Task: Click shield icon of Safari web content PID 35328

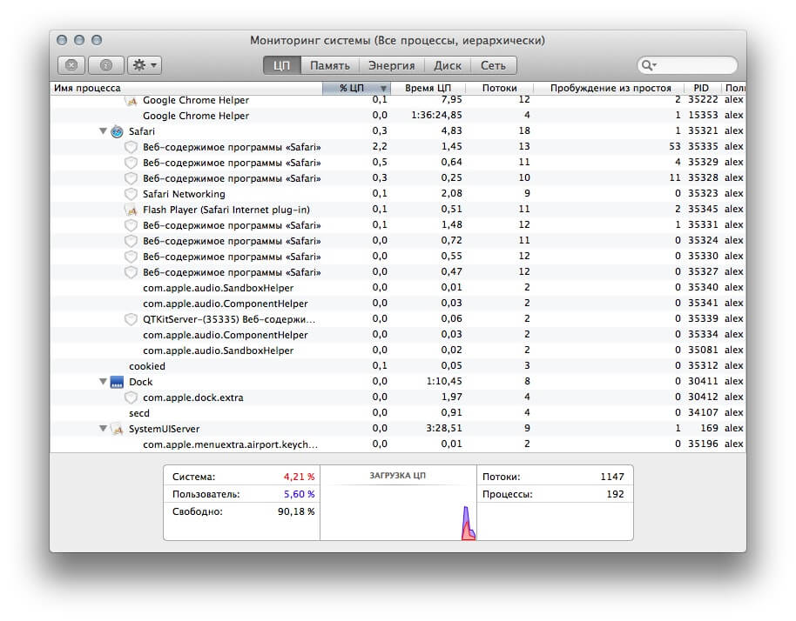Action: 131,178
